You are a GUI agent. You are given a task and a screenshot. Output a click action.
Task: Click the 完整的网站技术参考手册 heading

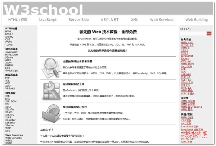tap(77, 61)
